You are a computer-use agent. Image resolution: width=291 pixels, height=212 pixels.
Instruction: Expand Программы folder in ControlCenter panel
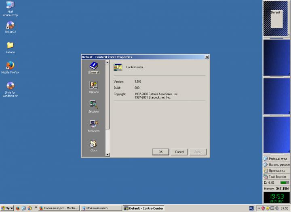tap(277, 171)
